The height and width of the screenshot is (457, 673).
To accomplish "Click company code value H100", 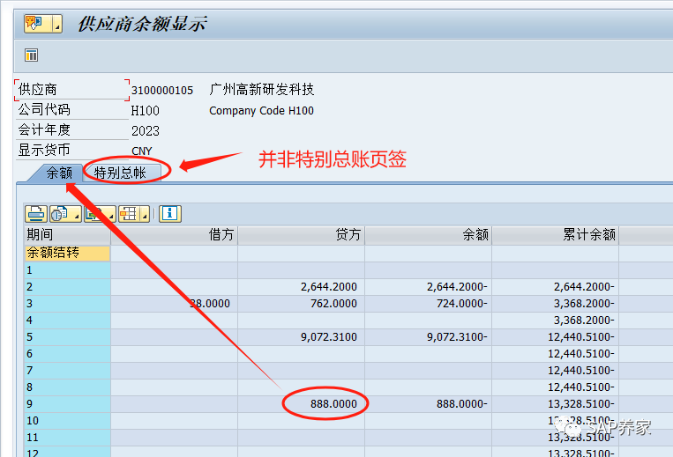I will click(x=145, y=111).
